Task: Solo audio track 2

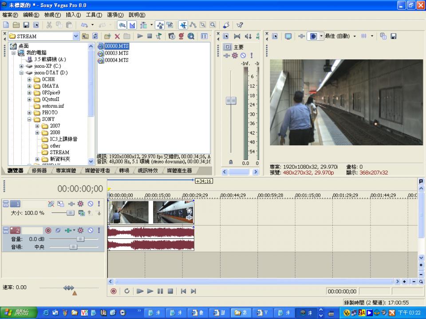Action: tap(99, 230)
